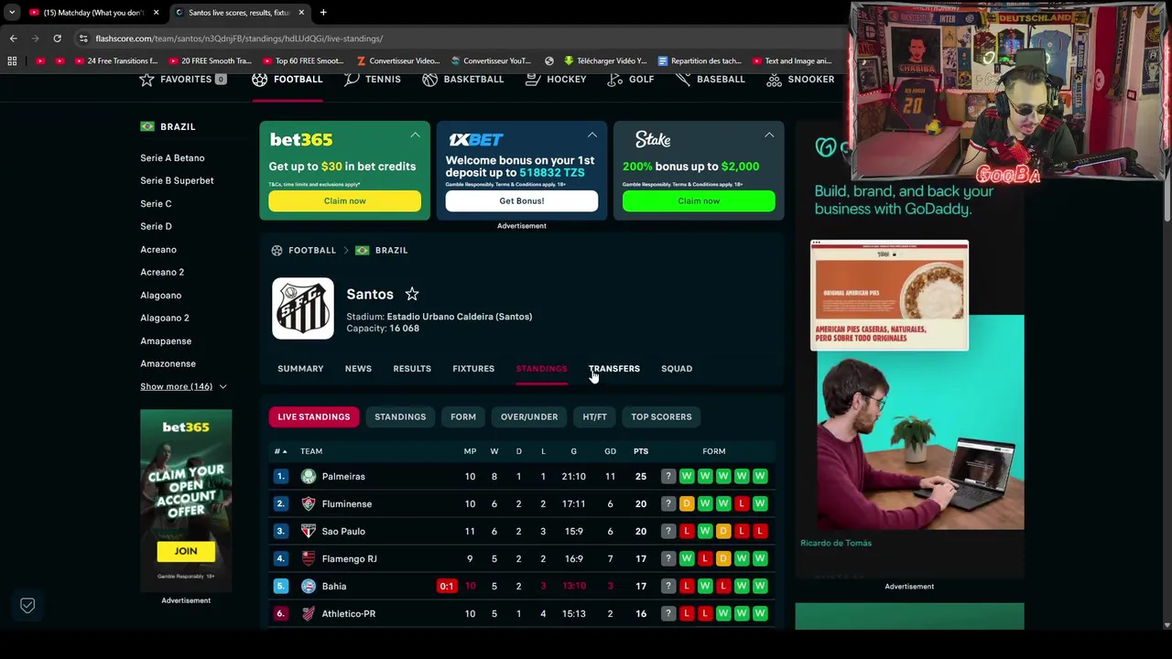Open the News team tab

[x=358, y=369]
